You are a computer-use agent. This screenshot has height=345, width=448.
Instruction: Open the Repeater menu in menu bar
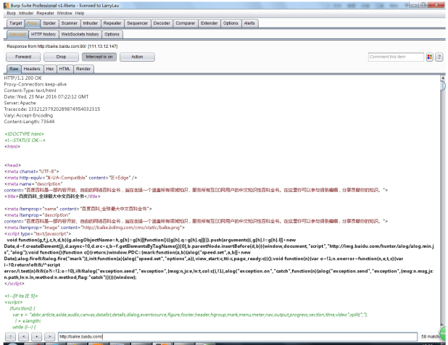[x=45, y=13]
